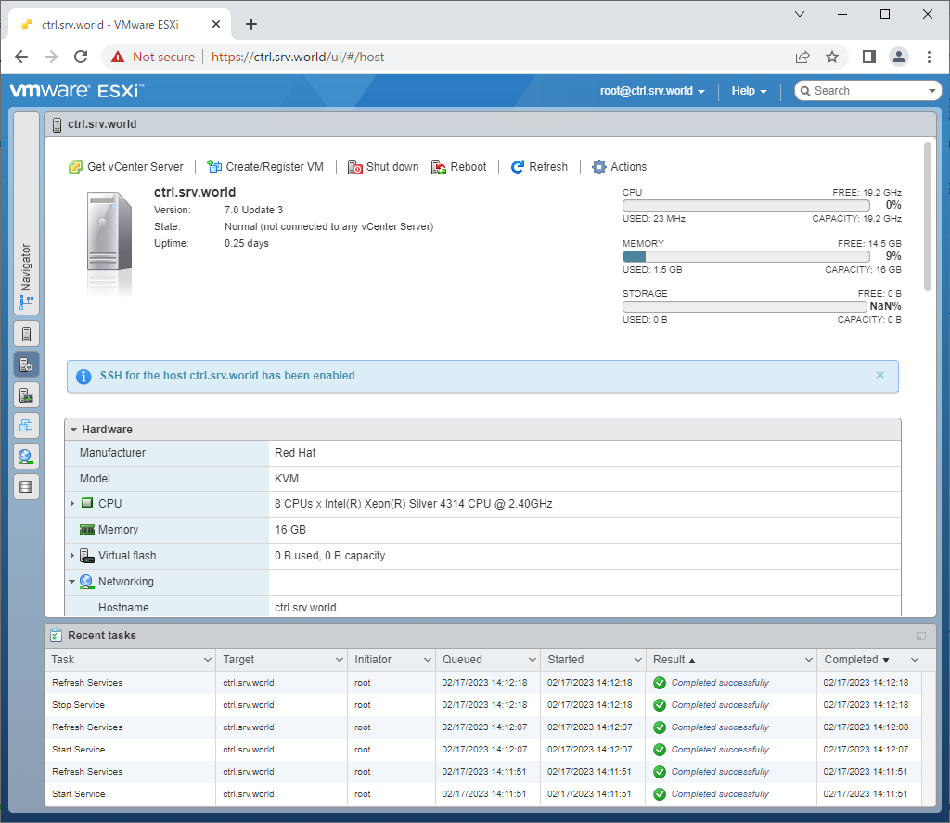Screen dimensions: 950x823
Task: Open the Help menu
Action: click(x=748, y=91)
